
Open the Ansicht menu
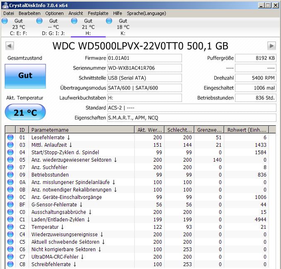coord(75,13)
